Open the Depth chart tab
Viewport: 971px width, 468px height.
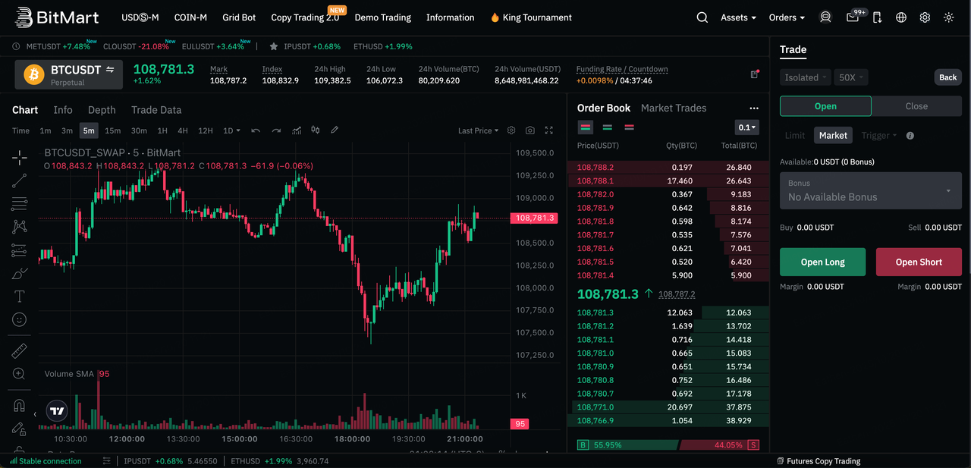pyautogui.click(x=102, y=110)
